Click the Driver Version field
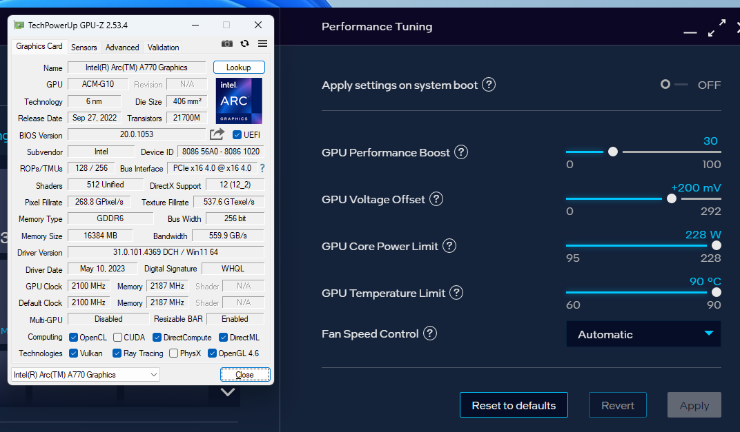 tap(166, 252)
